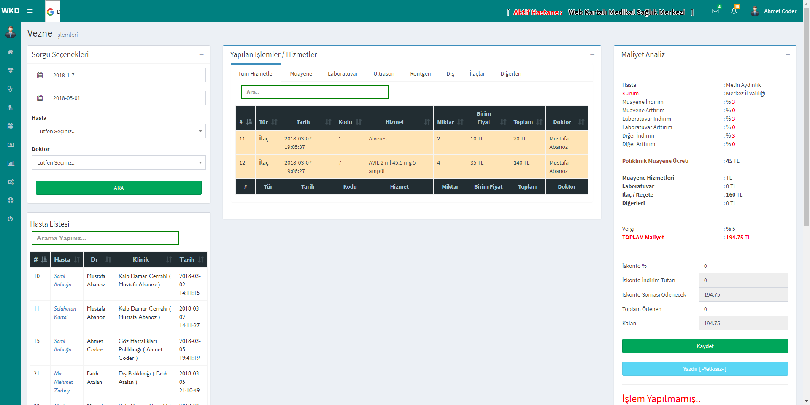The width and height of the screenshot is (810, 405).
Task: Open the stethoscope sidebar icon
Action: (11, 89)
